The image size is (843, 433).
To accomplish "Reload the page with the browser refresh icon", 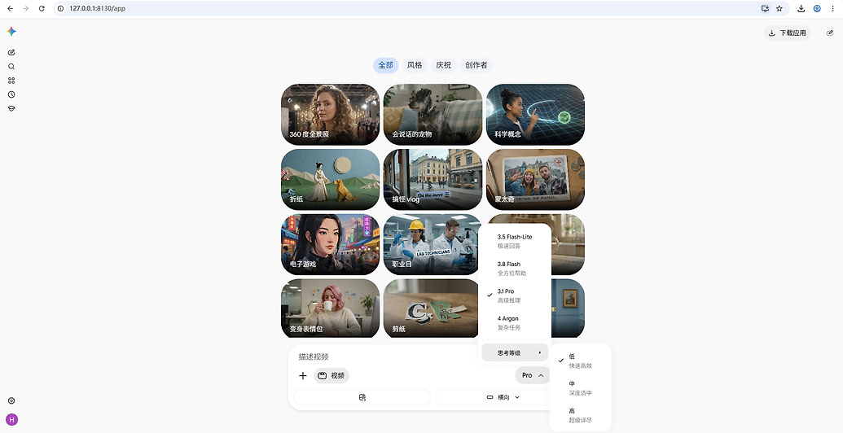I will (x=42, y=9).
